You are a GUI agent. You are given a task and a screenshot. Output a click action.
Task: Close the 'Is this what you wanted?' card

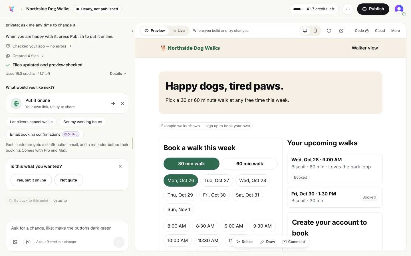point(120,166)
